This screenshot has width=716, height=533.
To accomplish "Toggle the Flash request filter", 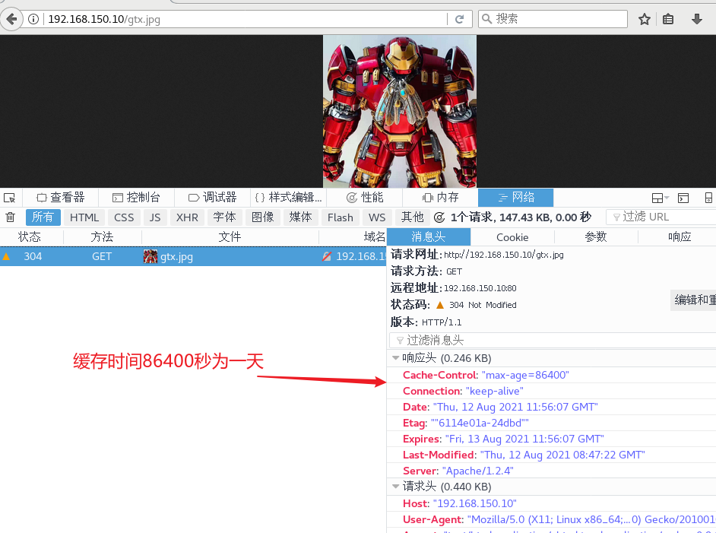I will coord(341,217).
